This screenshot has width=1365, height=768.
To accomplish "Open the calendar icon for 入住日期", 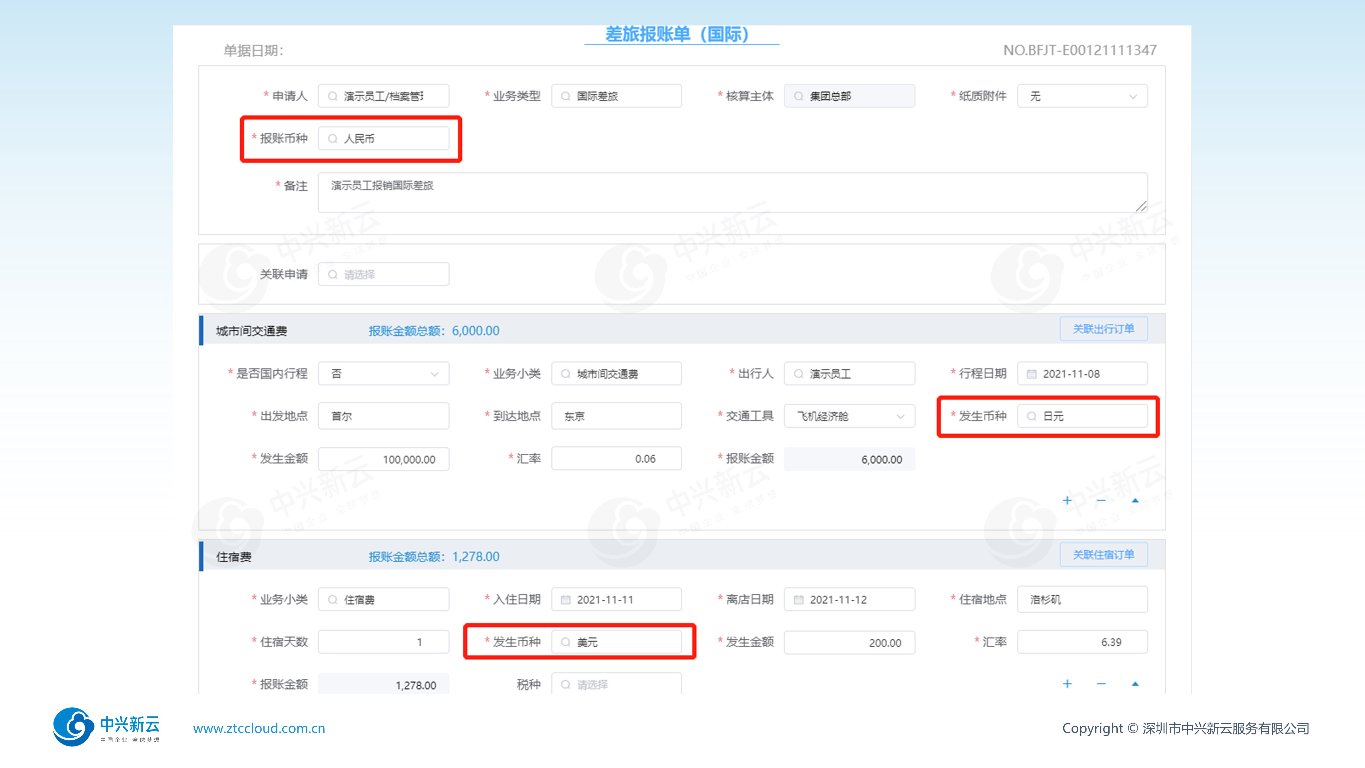I will 565,600.
